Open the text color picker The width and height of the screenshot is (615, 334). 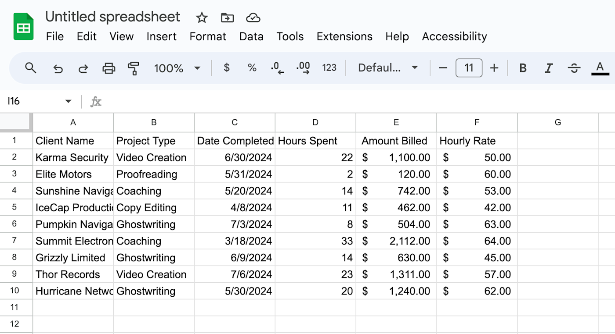(600, 68)
